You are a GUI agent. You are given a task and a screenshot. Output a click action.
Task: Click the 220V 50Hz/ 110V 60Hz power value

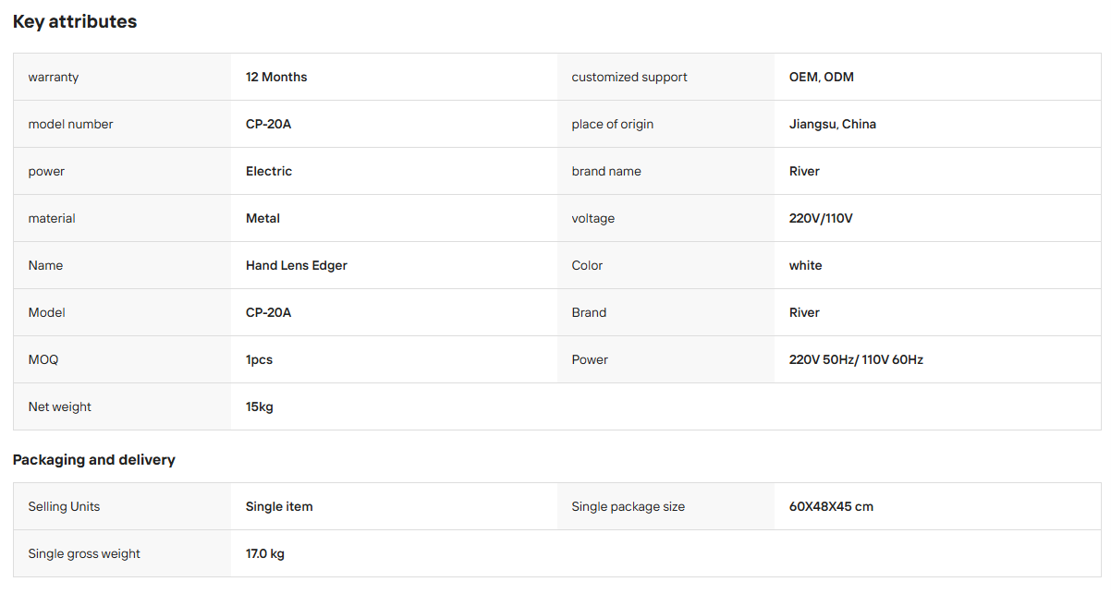(x=856, y=359)
